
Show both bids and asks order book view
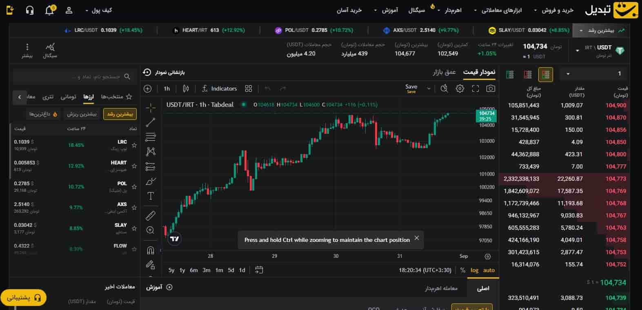(546, 74)
